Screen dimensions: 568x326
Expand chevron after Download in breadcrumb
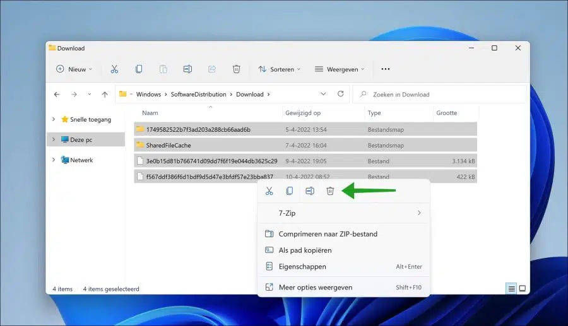268,95
